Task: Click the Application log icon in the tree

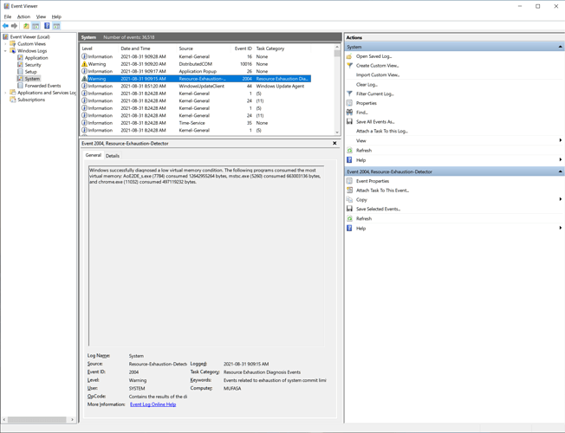Action: 20,58
